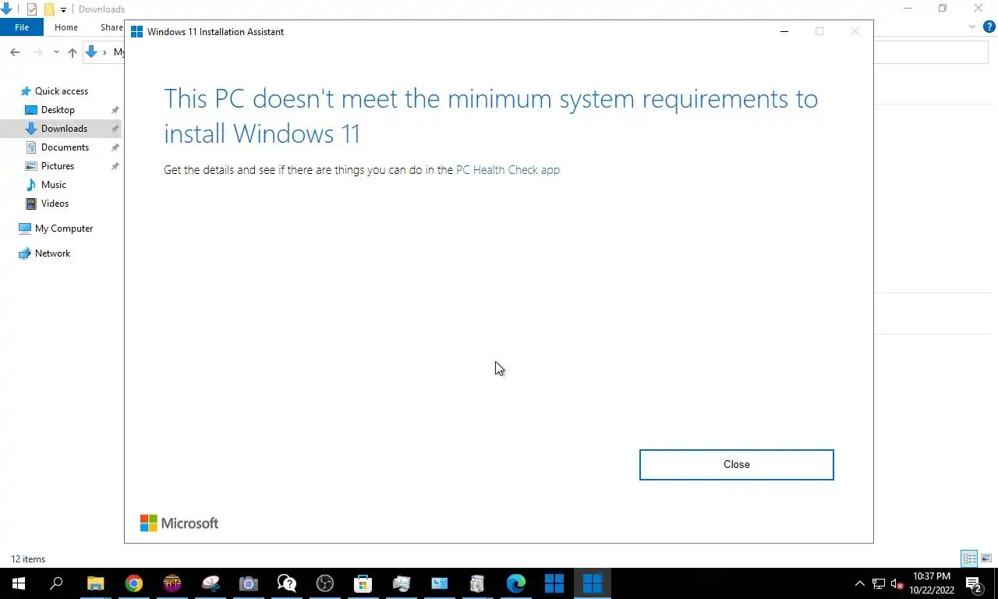Screen dimensions: 998x599
Task: Launch Microsoft Edge from the taskbar
Action: point(516,583)
